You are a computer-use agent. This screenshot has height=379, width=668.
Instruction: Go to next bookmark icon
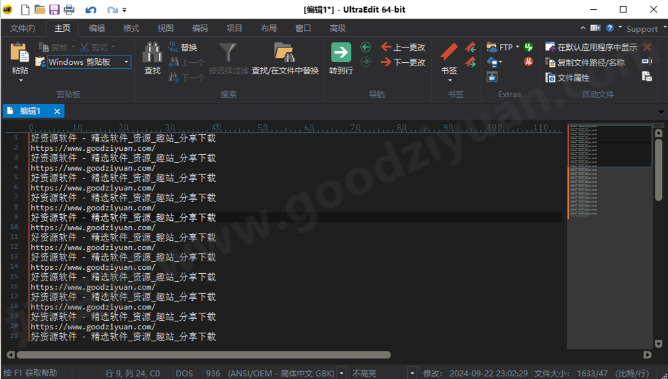[x=471, y=62]
